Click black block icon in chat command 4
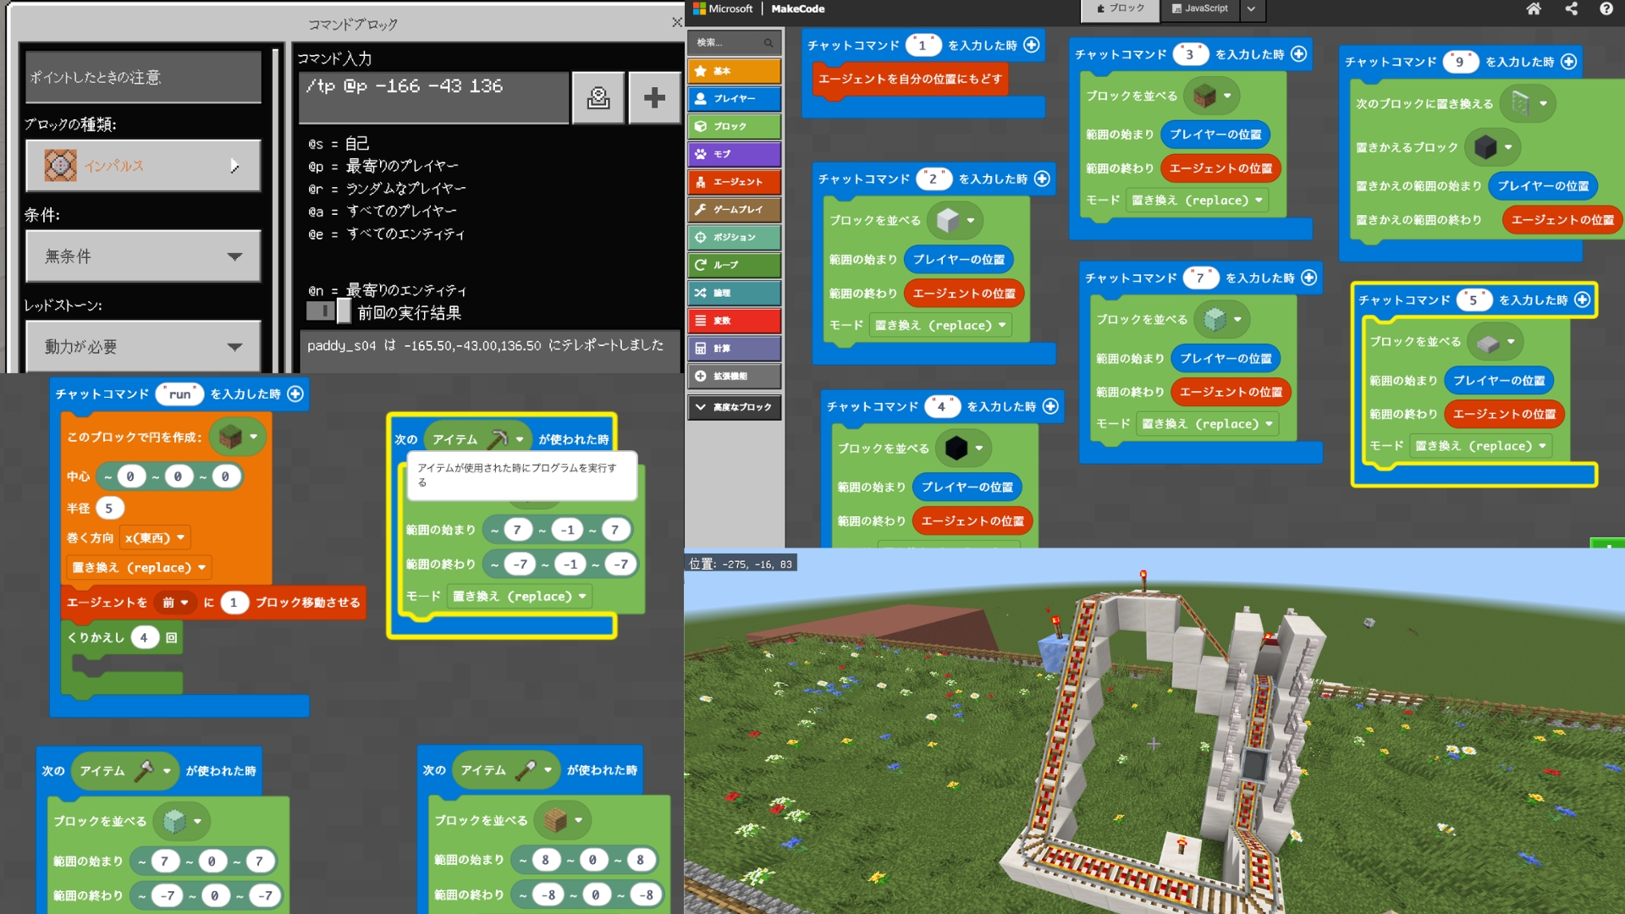This screenshot has height=914, width=1625. 956,448
